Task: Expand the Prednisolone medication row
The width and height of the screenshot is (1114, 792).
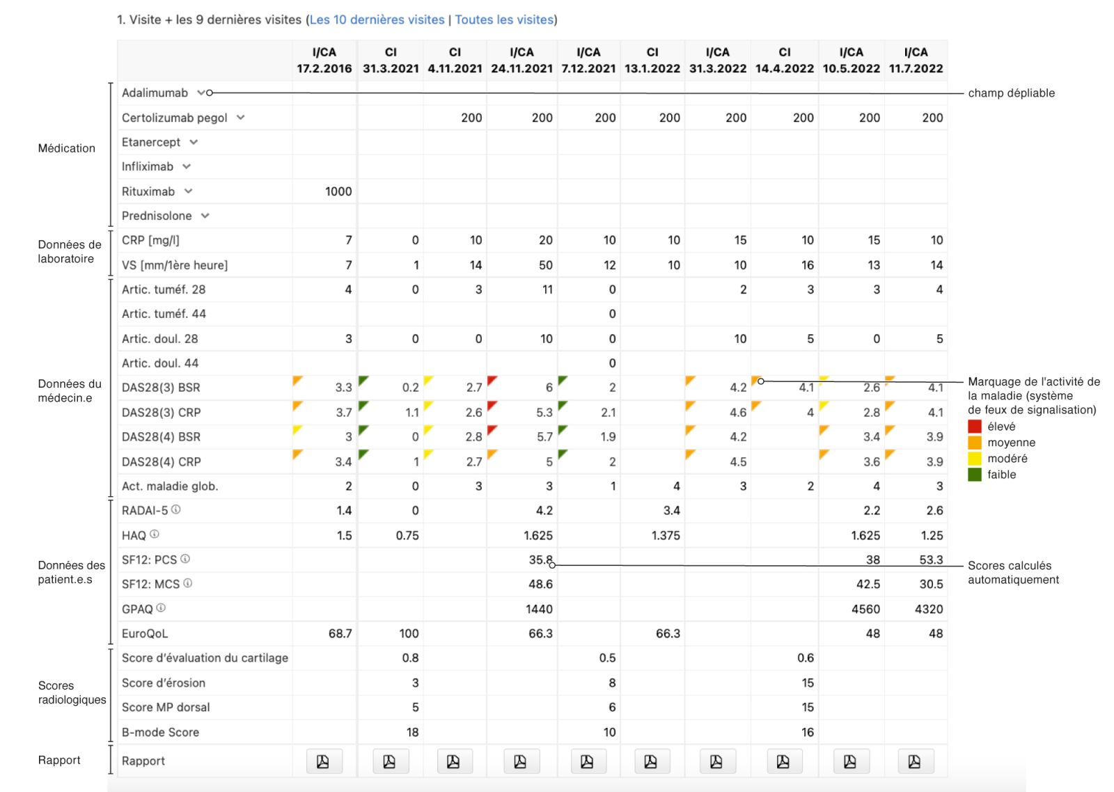Action: coord(205,216)
